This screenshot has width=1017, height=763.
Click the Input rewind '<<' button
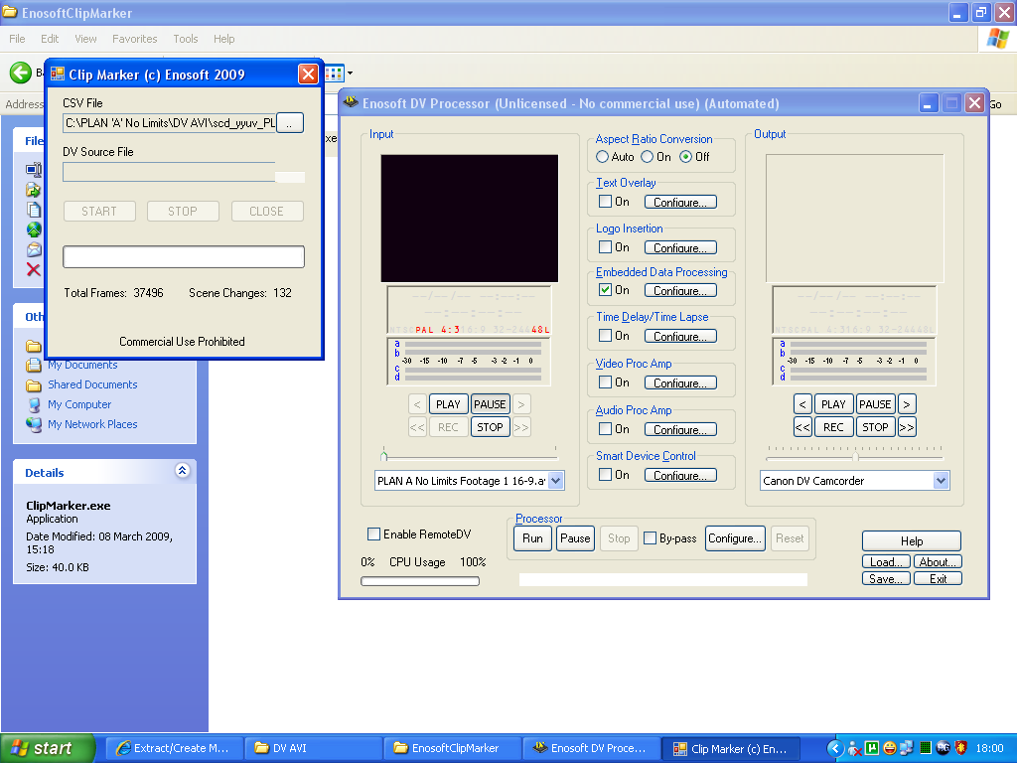[x=417, y=427]
